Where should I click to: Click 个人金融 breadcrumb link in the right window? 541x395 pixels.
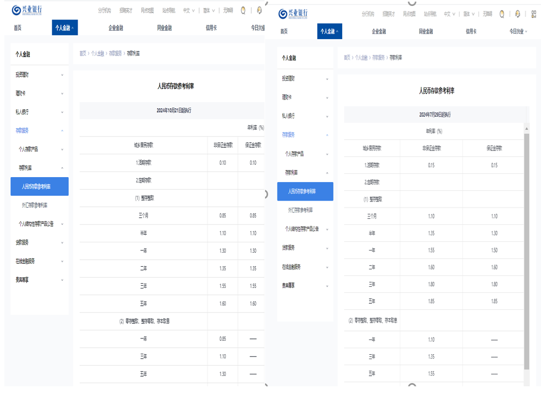coord(362,58)
